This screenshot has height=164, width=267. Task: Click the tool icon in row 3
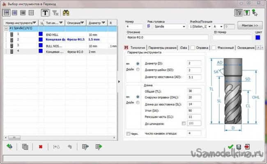[x=12, y=46]
